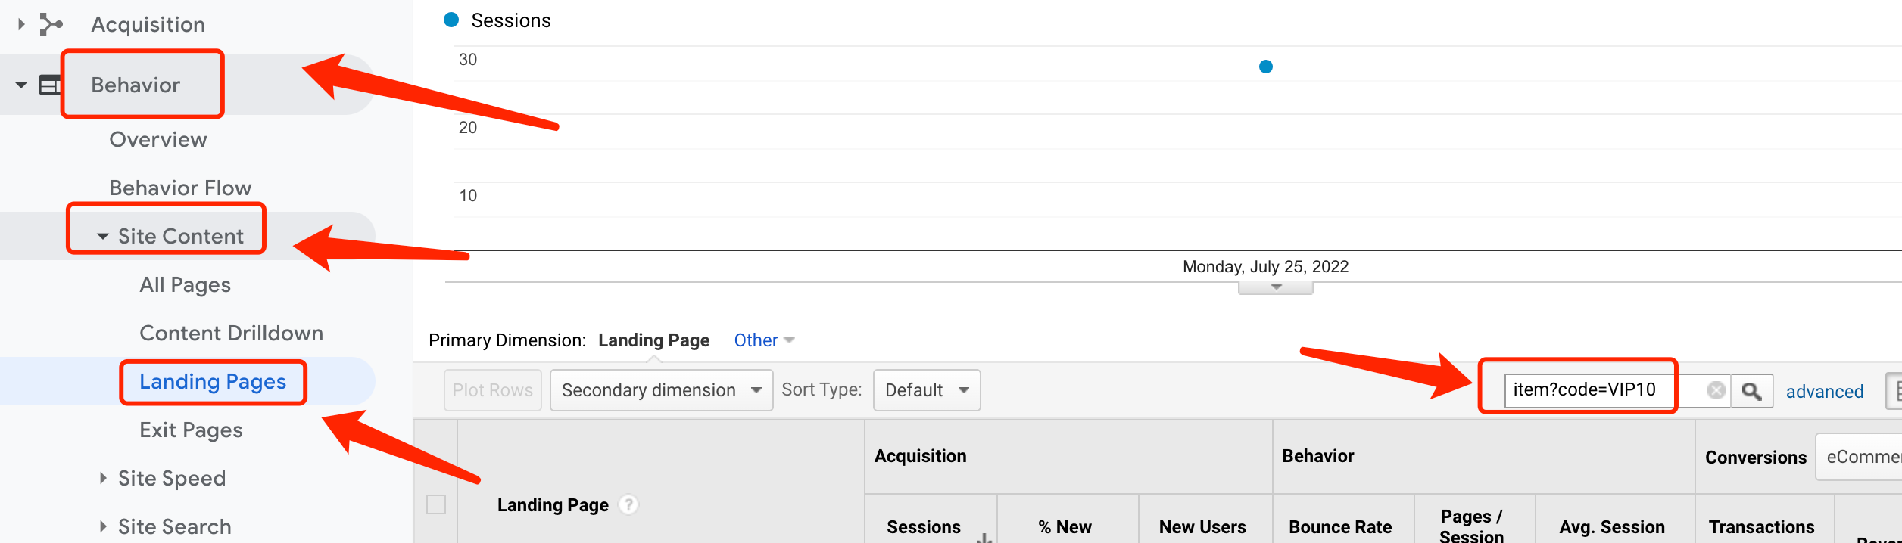Click the Behavior section icon in sidebar
The image size is (1902, 543).
point(51,84)
